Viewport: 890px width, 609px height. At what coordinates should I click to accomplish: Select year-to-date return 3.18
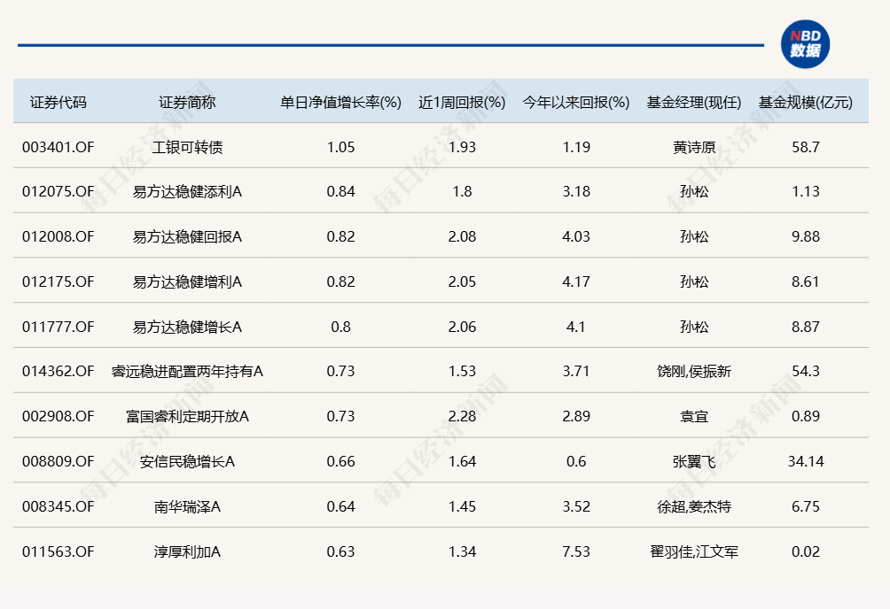(576, 192)
